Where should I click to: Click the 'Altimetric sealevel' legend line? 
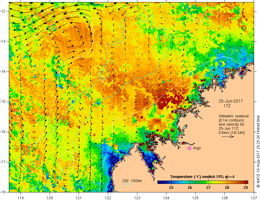coord(234,116)
